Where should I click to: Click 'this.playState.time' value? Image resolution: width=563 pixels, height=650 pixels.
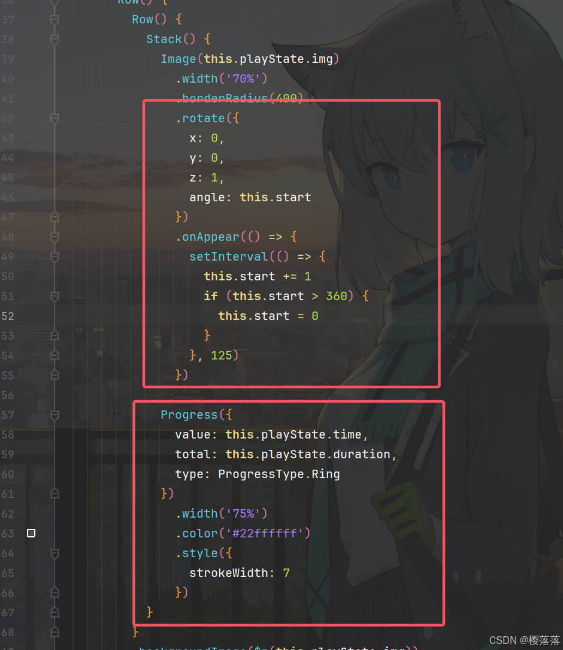pyautogui.click(x=293, y=434)
